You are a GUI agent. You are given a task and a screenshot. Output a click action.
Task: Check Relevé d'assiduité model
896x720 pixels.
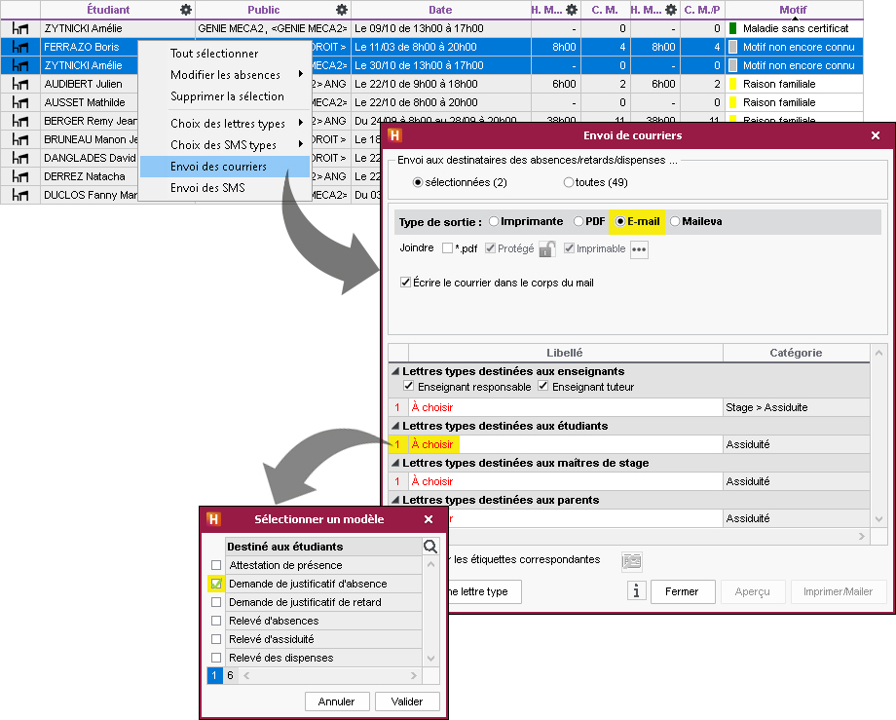point(216,639)
